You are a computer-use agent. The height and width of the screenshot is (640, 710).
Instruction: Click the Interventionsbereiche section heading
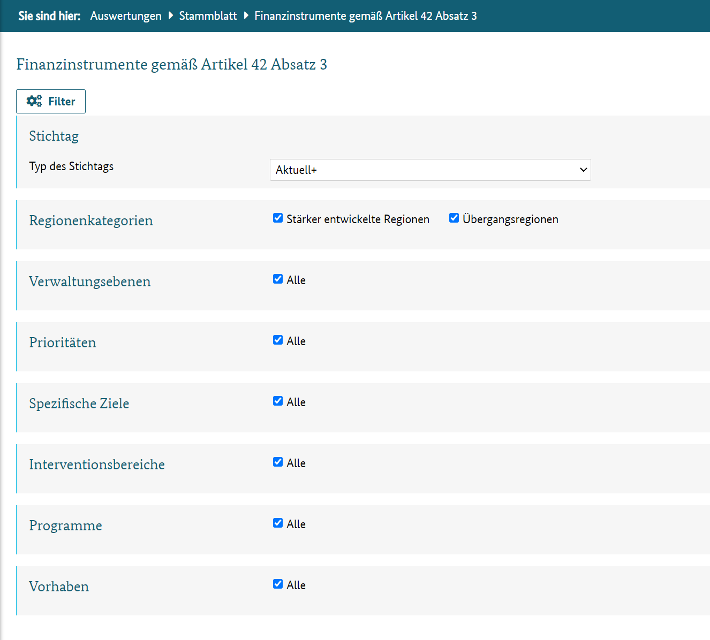[97, 464]
